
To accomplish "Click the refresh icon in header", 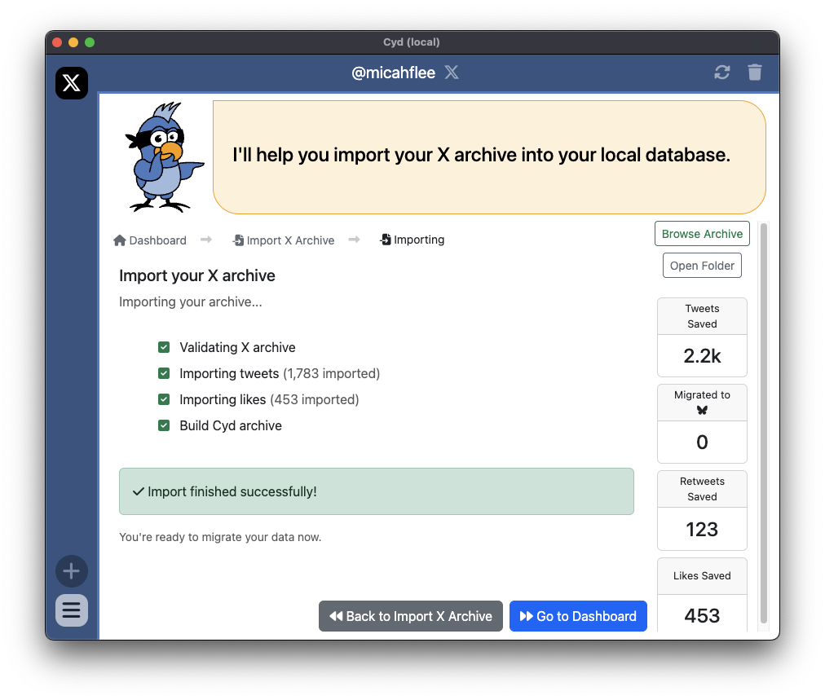I will [x=722, y=72].
